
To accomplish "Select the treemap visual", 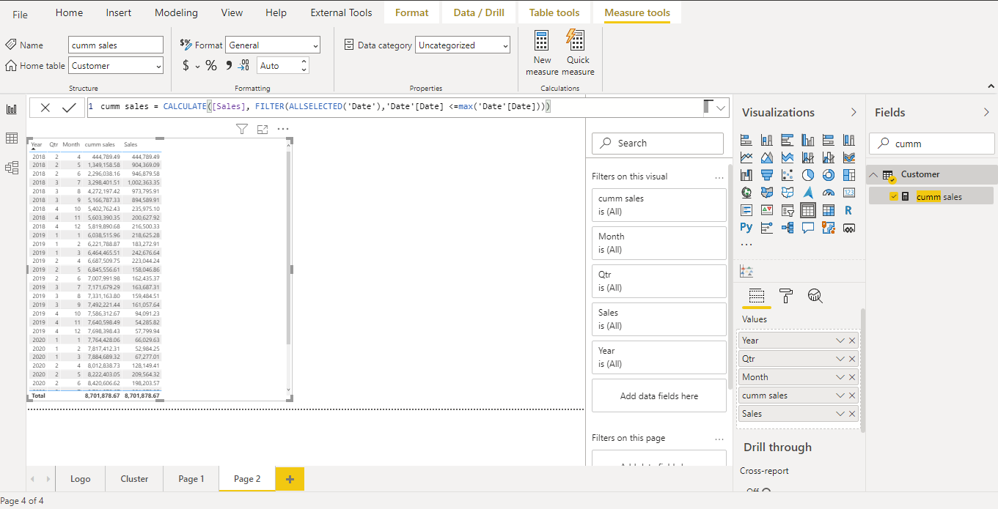I will [848, 175].
